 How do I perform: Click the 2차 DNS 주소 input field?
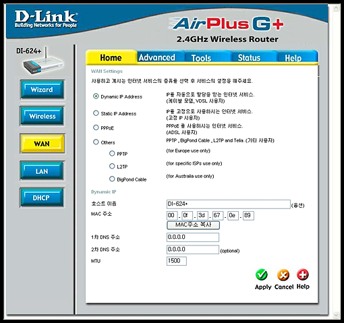pos(193,249)
